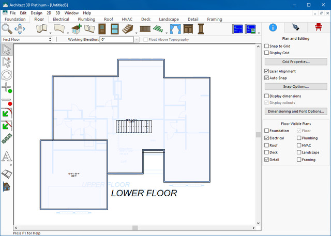
Task: Select the arrow selection pointer tool
Action: coord(7,50)
